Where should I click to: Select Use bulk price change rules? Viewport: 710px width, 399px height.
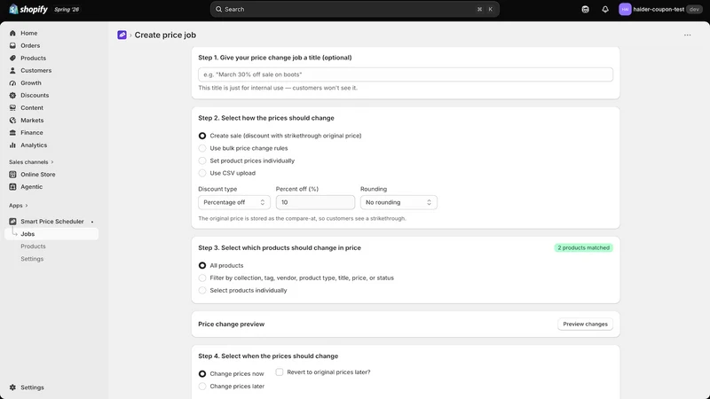pos(202,148)
